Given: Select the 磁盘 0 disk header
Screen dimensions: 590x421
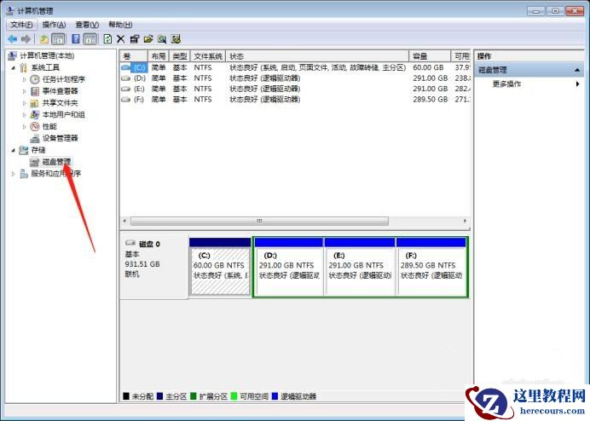Looking at the screenshot, I should click(x=154, y=268).
